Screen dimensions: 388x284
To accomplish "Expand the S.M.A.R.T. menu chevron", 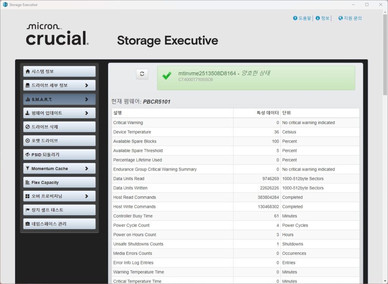I will coord(87,99).
